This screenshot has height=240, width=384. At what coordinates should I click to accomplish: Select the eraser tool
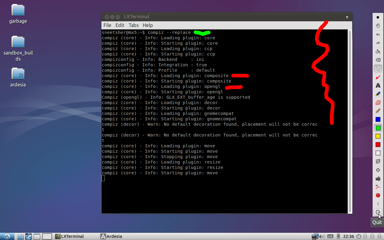[378, 102]
